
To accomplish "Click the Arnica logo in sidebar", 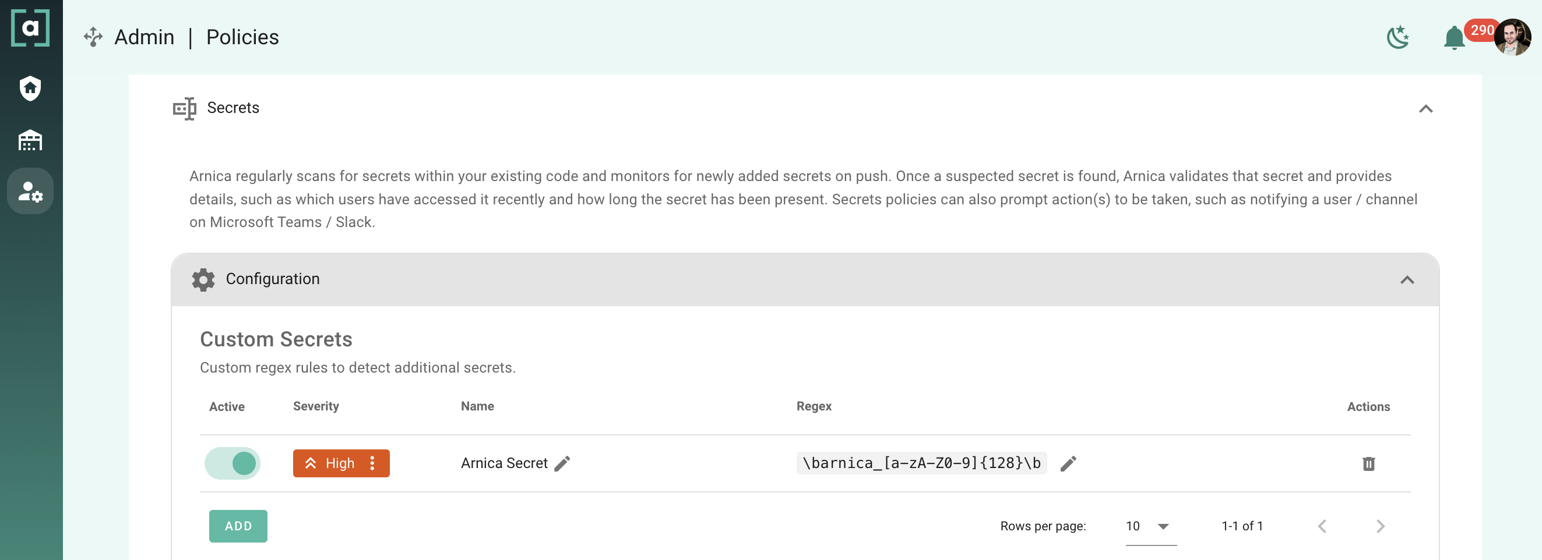I will pyautogui.click(x=30, y=28).
